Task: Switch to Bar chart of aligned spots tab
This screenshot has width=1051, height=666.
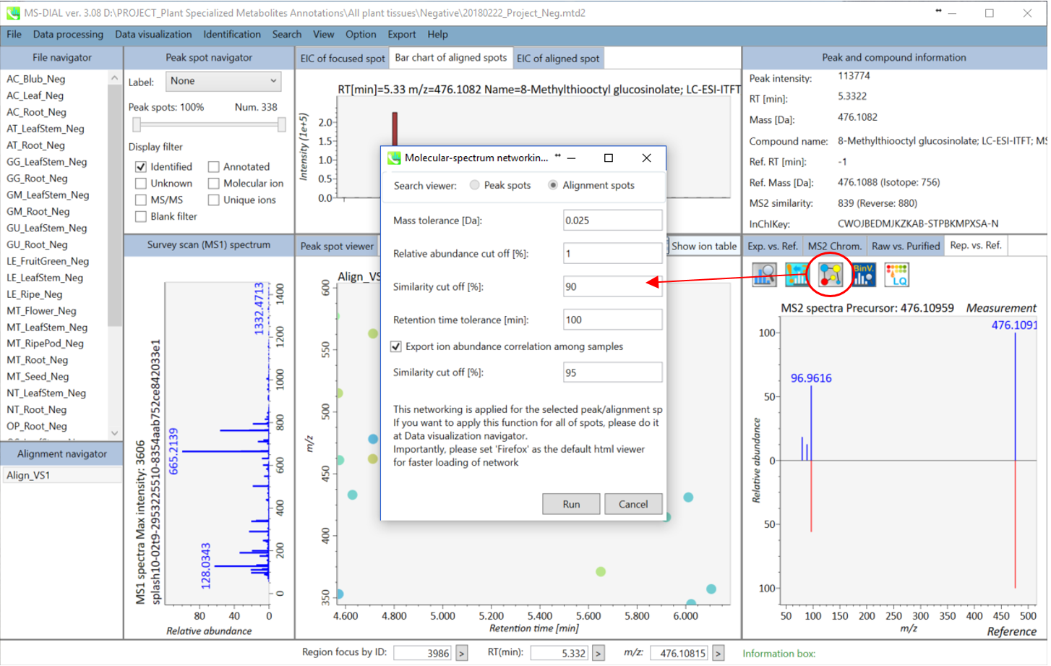Action: (x=451, y=58)
